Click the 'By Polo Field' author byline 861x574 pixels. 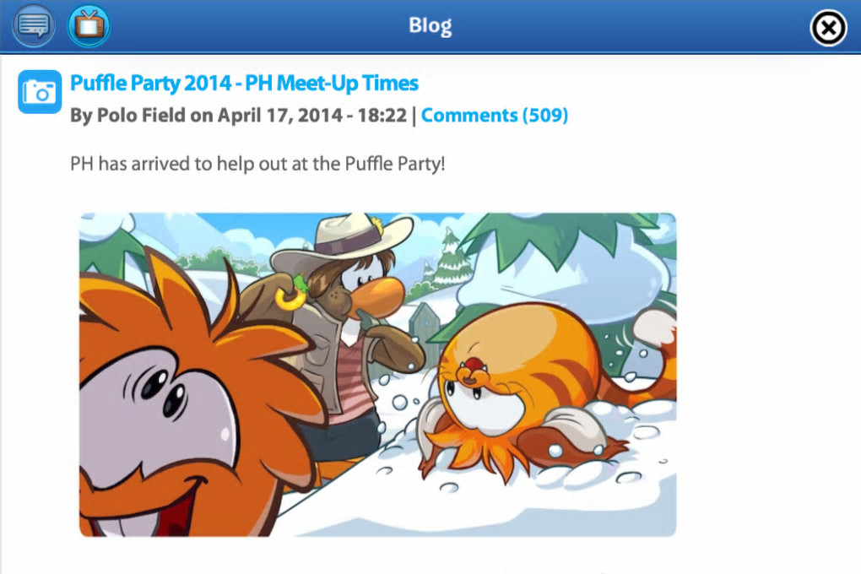tap(128, 116)
